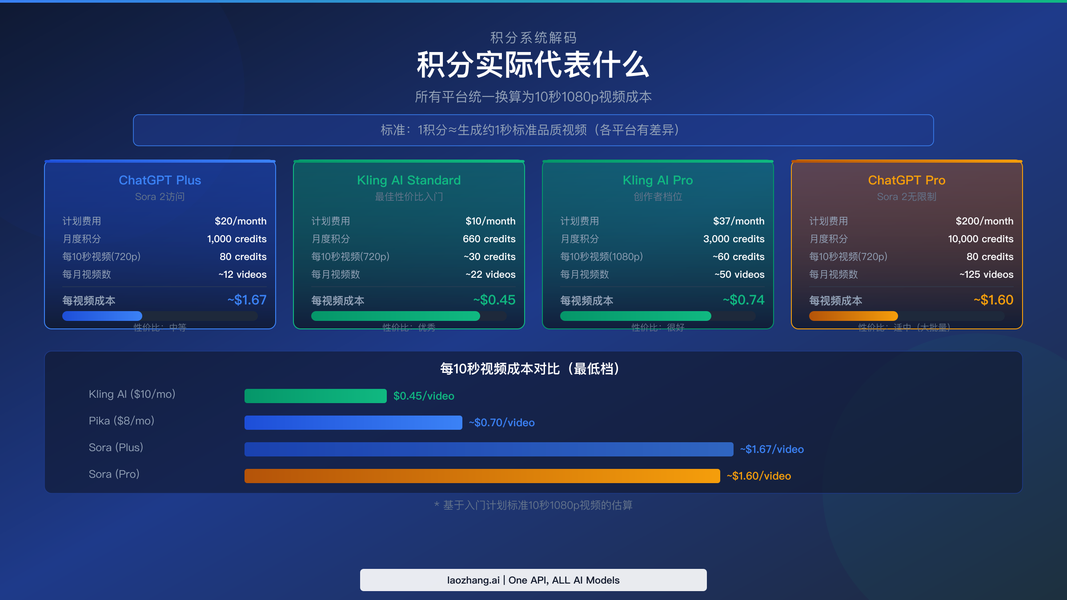The height and width of the screenshot is (600, 1067).
Task: Click the Sora 2无限制 subtitle text
Action: 907,197
